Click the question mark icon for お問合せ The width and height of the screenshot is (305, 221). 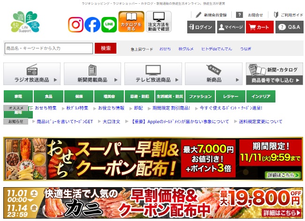239,15
